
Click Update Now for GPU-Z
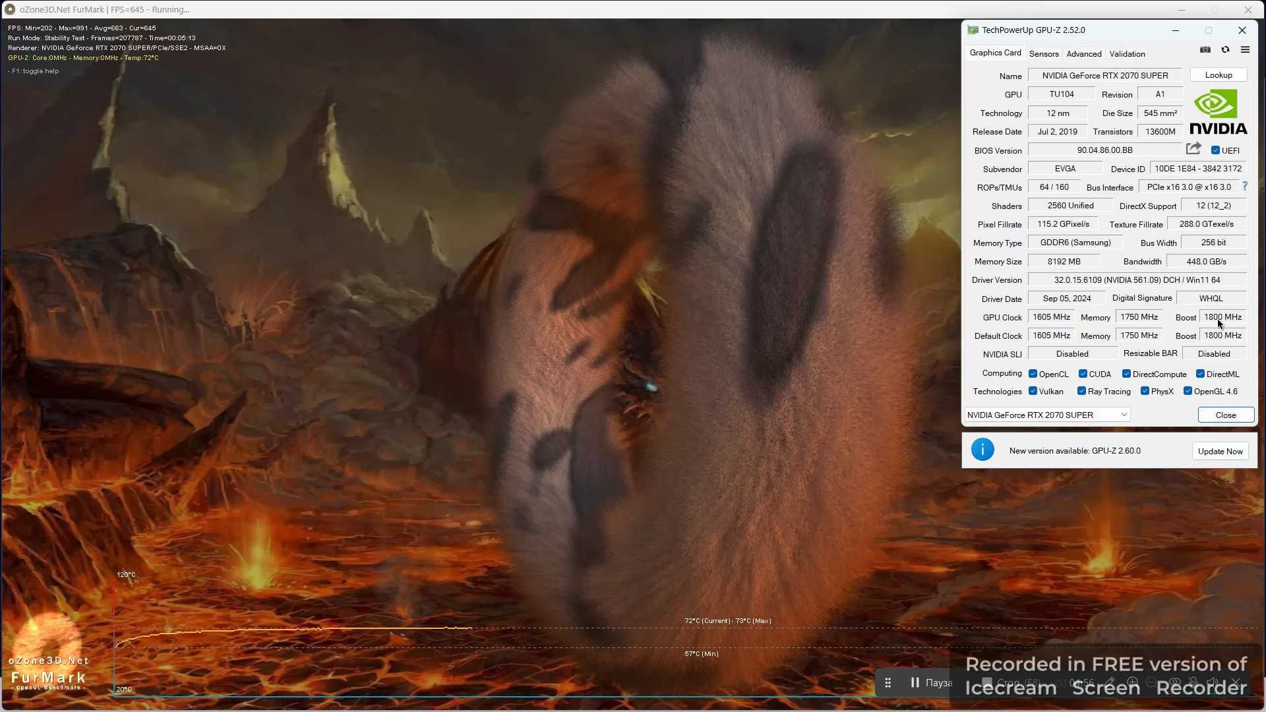click(x=1221, y=451)
